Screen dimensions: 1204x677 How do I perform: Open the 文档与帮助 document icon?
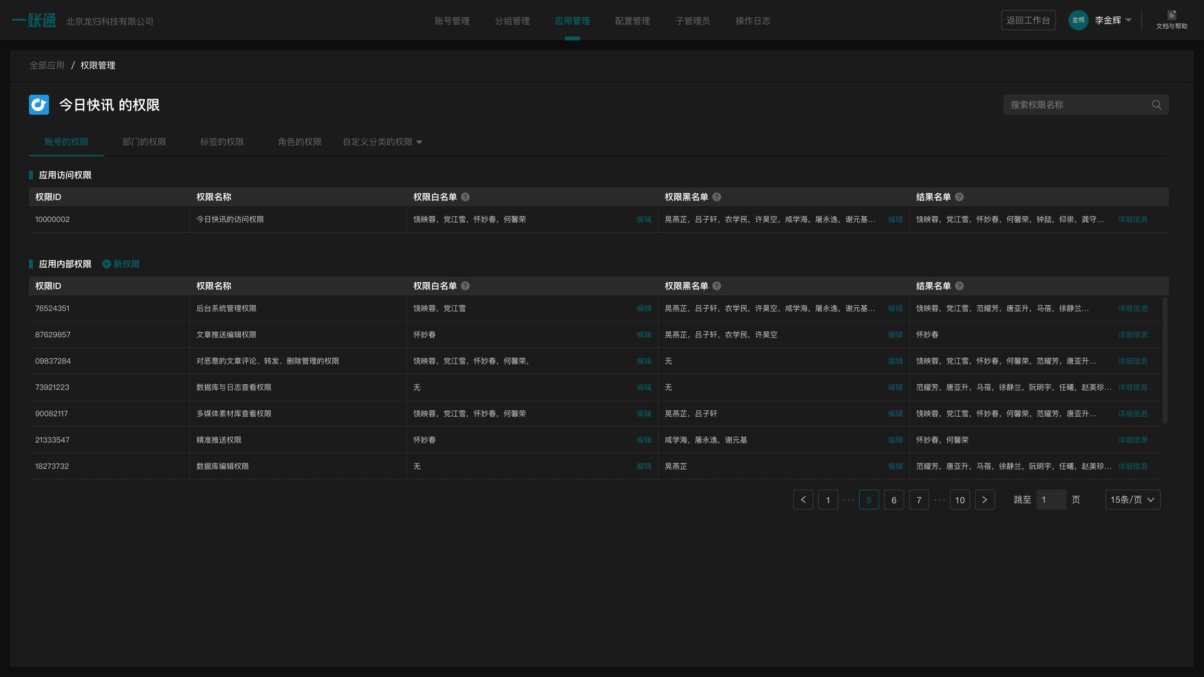[1172, 15]
